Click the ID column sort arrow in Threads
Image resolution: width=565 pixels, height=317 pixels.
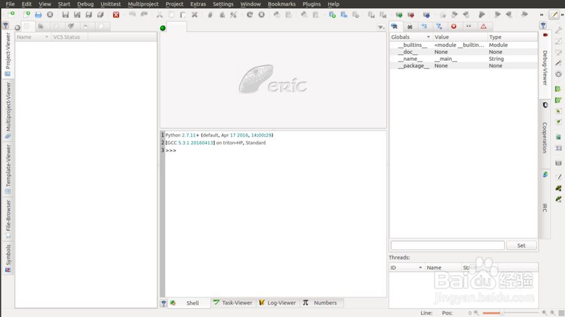(420, 267)
